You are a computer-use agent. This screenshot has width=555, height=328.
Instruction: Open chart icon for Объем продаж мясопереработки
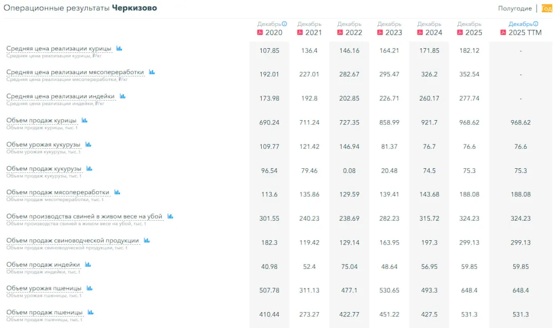pyautogui.click(x=117, y=192)
